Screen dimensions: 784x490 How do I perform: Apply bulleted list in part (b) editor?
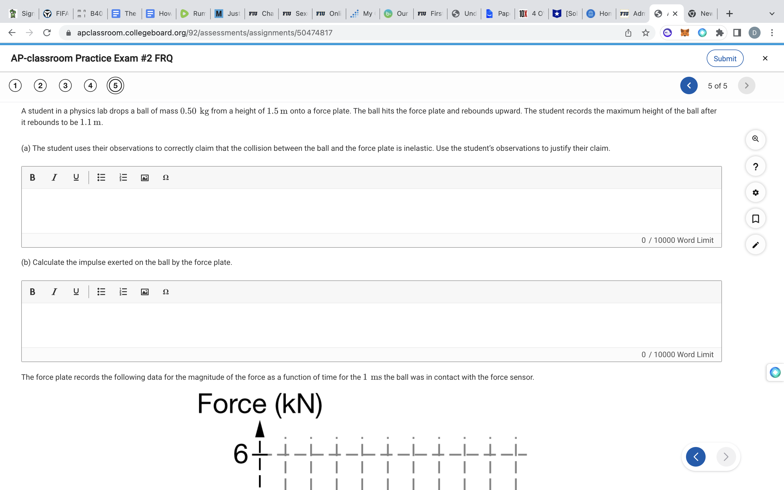point(101,292)
